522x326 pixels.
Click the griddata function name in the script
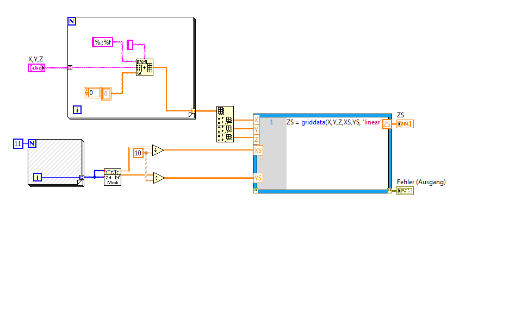coord(313,122)
